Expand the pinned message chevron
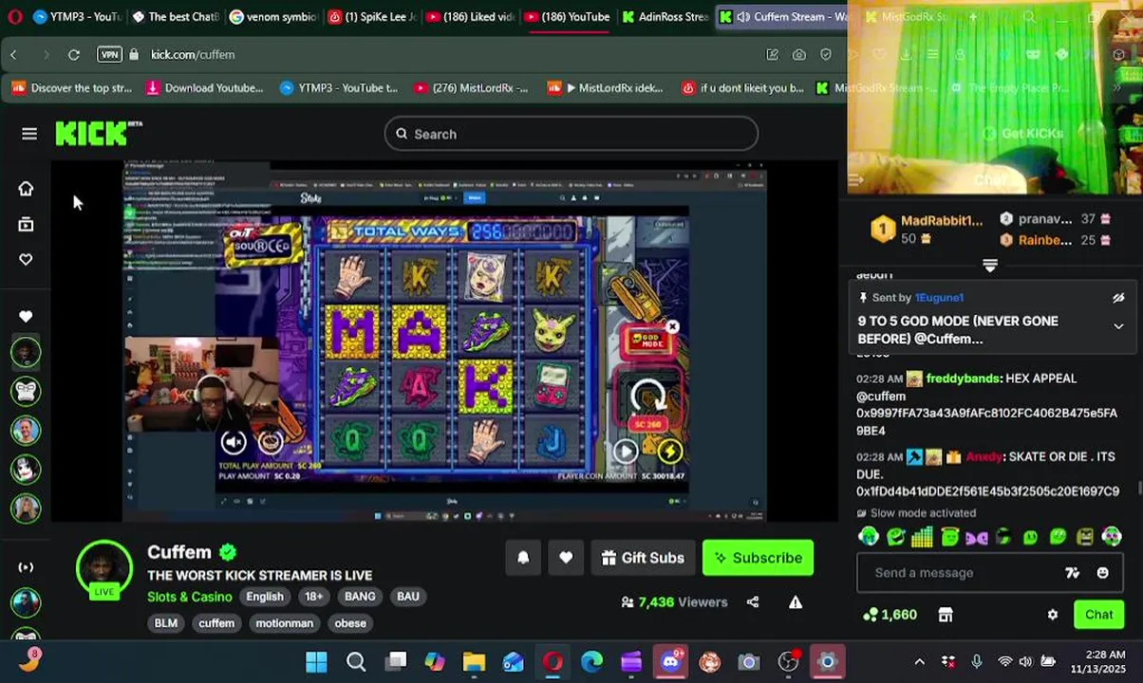 (x=1118, y=326)
